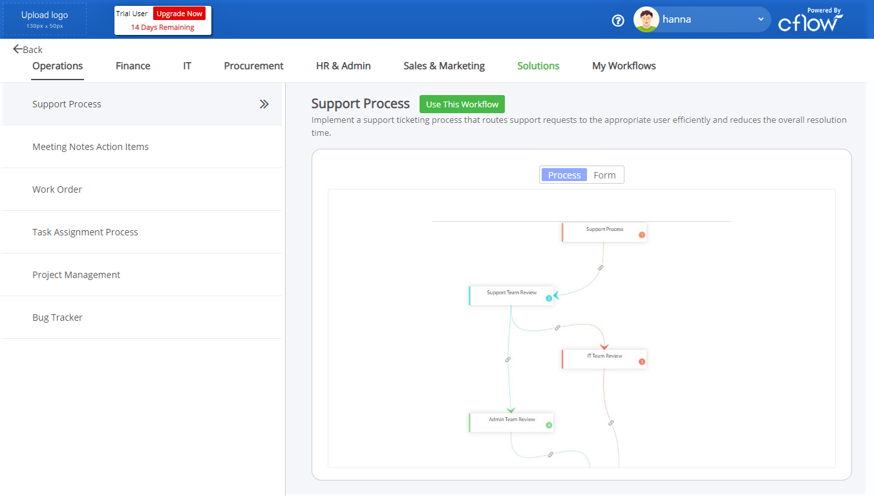Click the link icon below Admin Team Review

click(x=550, y=455)
